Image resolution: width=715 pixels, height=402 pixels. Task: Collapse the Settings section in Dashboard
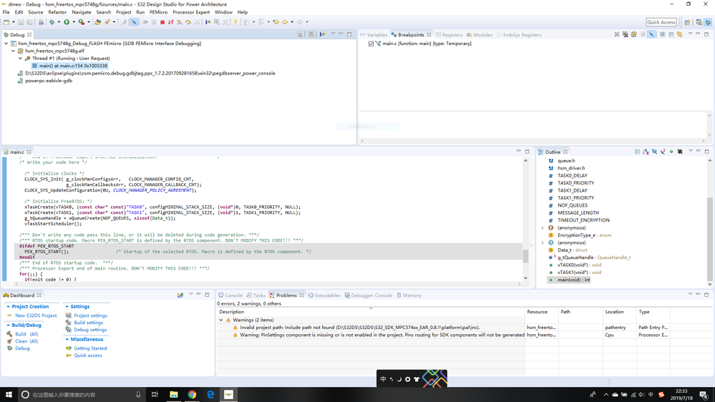[67, 307]
